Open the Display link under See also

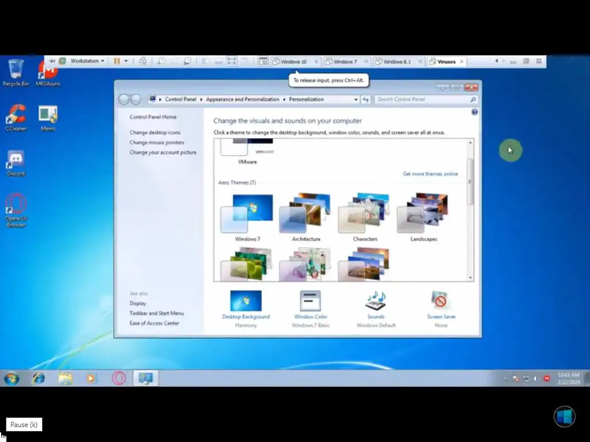138,303
